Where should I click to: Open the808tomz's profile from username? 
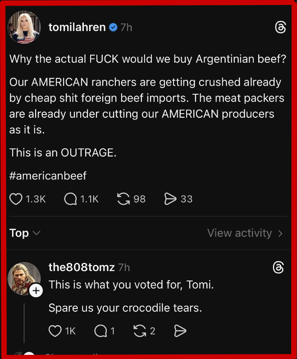(82, 267)
